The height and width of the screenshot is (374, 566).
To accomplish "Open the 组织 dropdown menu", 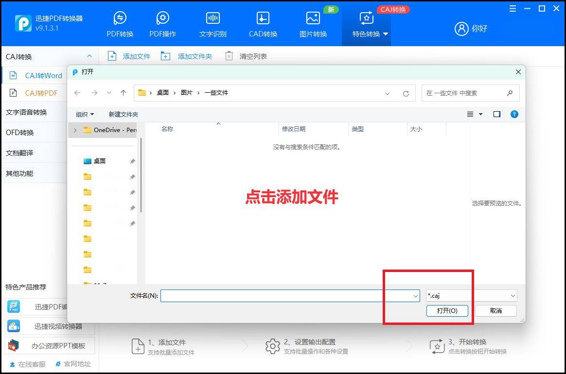I will point(84,114).
